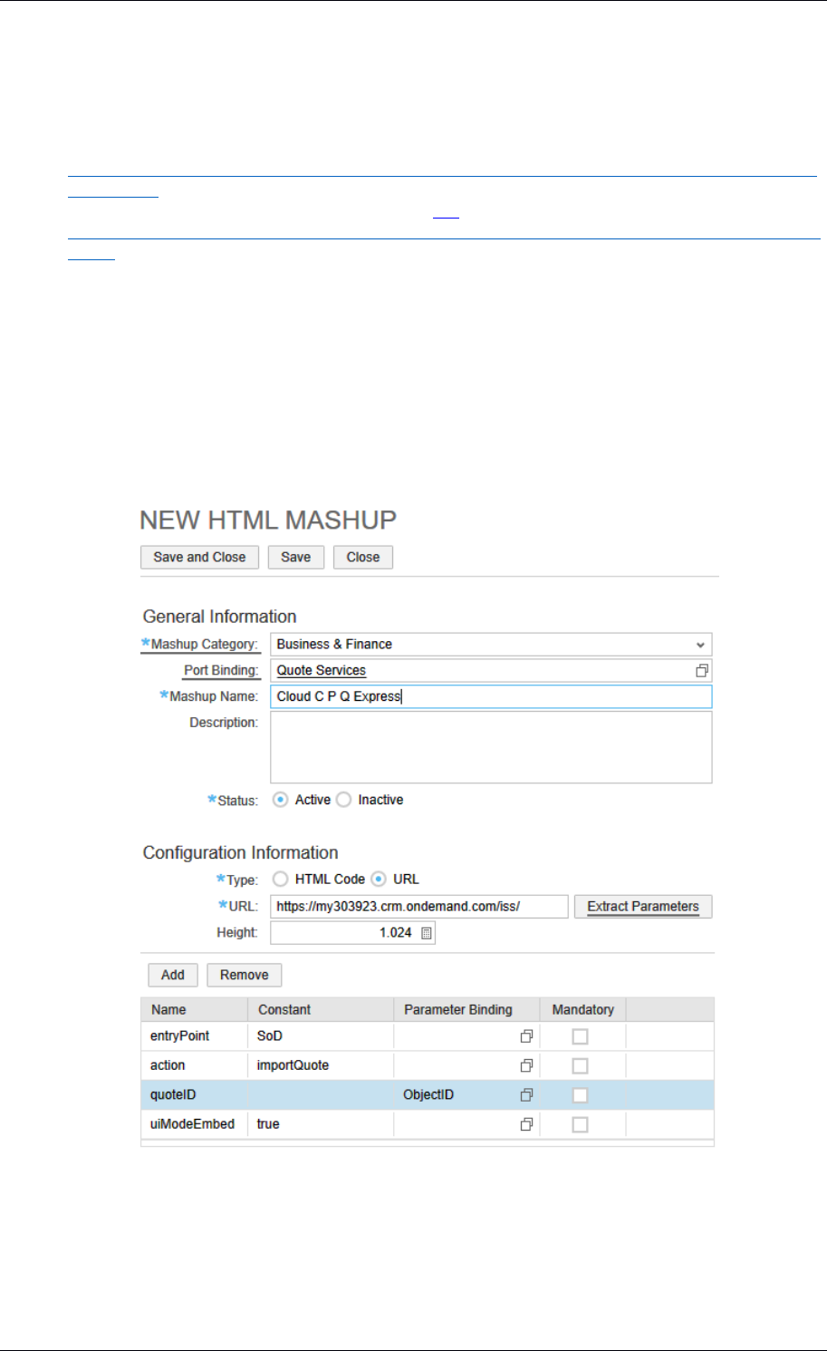Screen dimensions: 827x1351
Task: Toggle Mandatory checkbox for entryPoint
Action: click(581, 1036)
